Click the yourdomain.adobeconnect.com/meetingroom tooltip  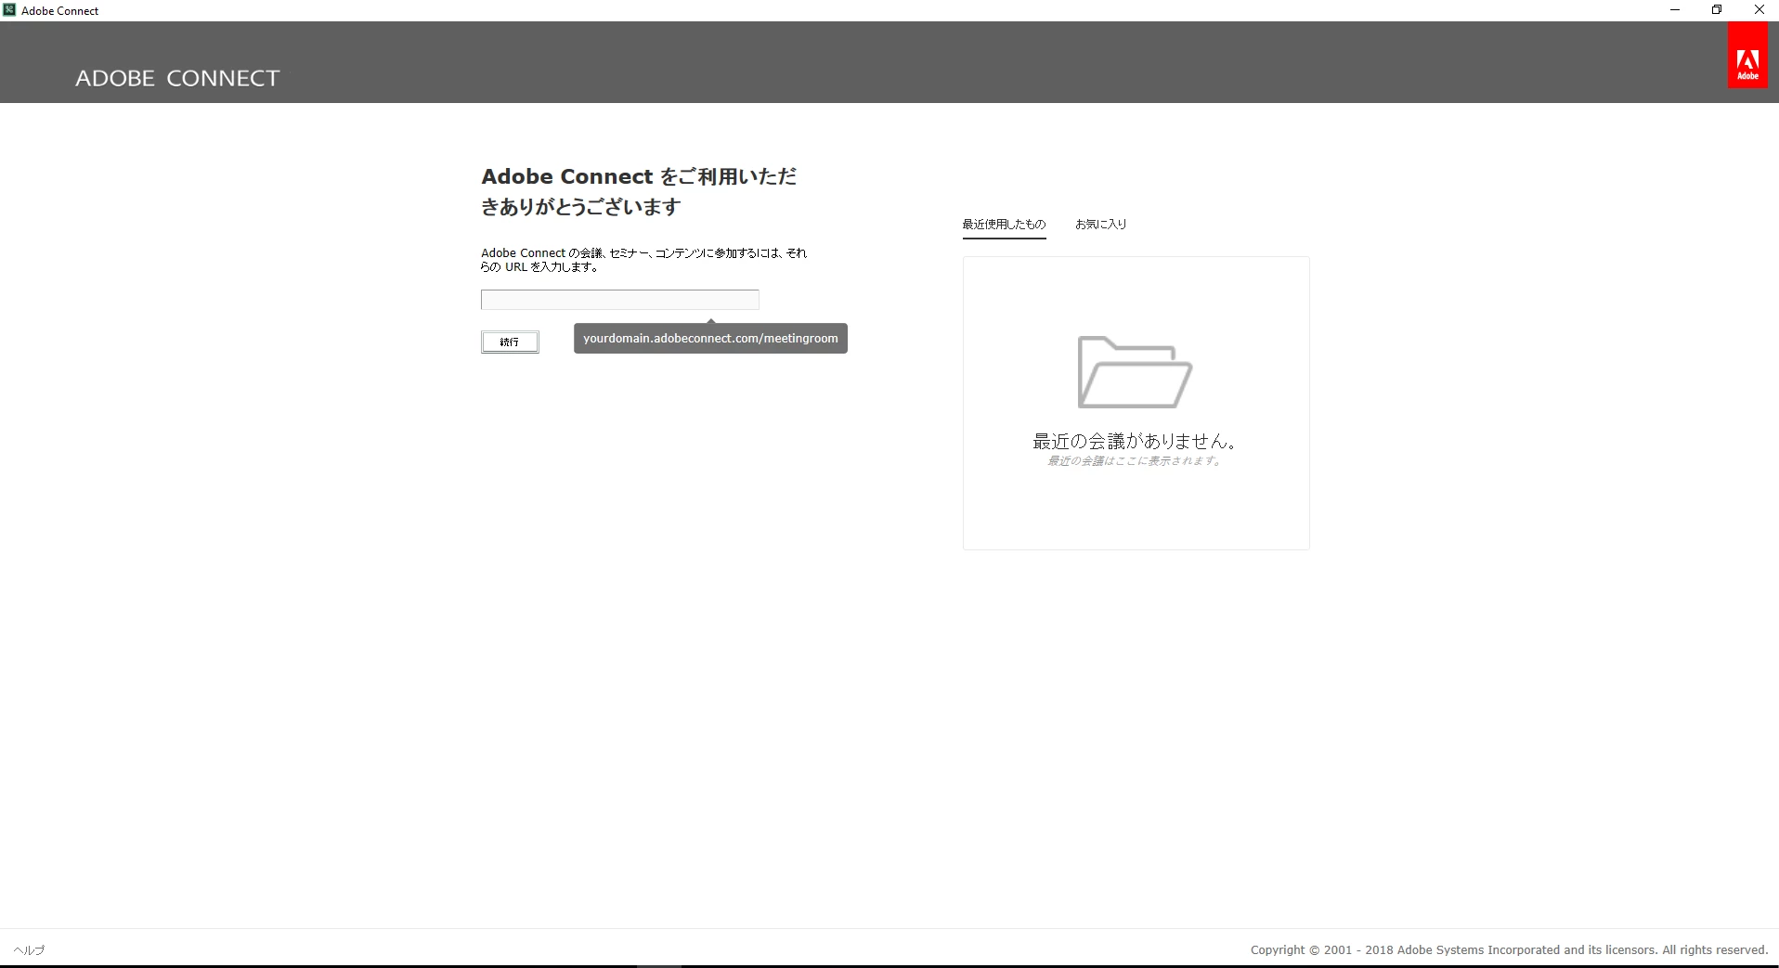(x=710, y=338)
